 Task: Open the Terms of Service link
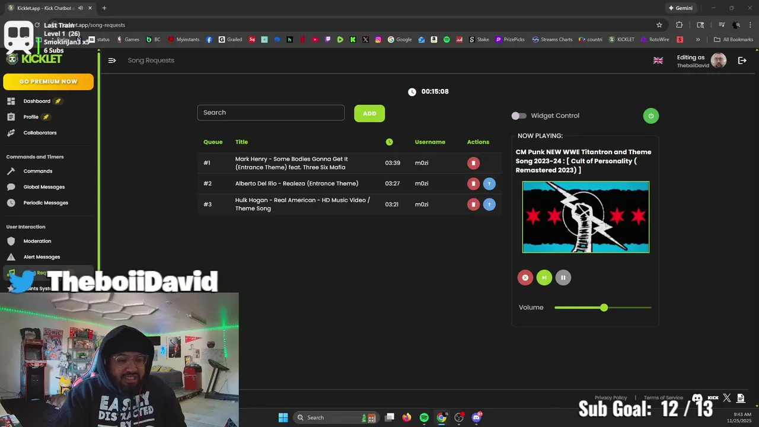point(664,398)
